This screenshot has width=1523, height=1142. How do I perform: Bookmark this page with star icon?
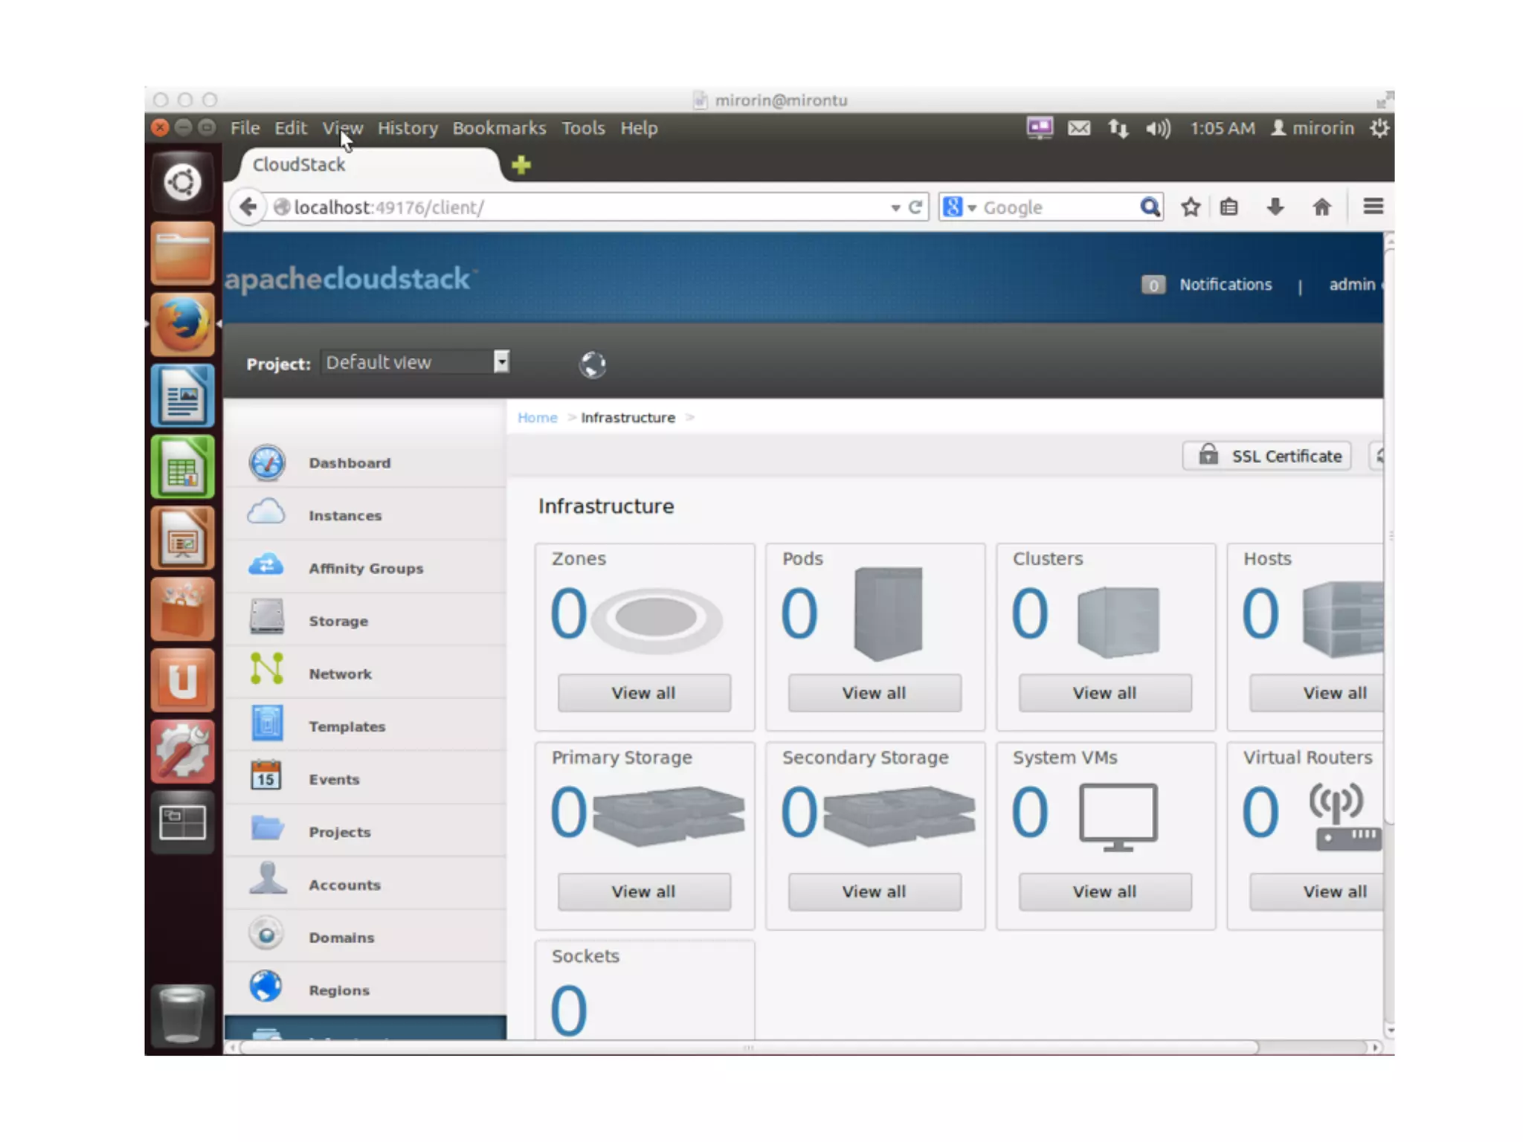click(x=1190, y=207)
